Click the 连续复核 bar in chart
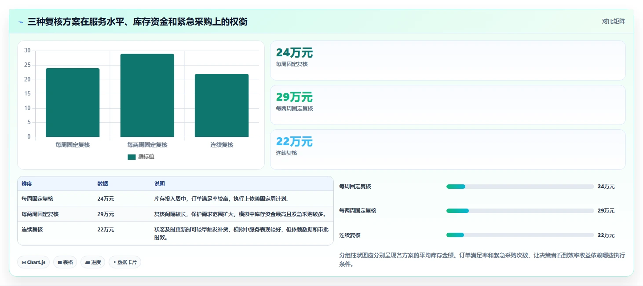 [222, 106]
